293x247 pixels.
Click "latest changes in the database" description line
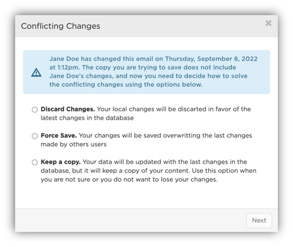[87, 118]
